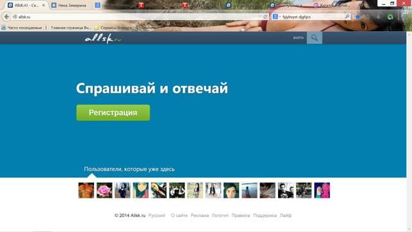Reload the page with the refresh icon
This screenshot has width=412, height=232.
(x=265, y=17)
